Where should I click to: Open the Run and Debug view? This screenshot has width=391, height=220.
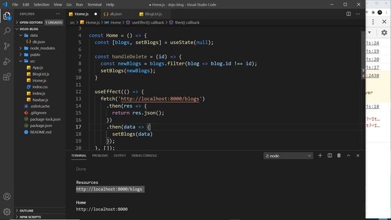click(7, 61)
